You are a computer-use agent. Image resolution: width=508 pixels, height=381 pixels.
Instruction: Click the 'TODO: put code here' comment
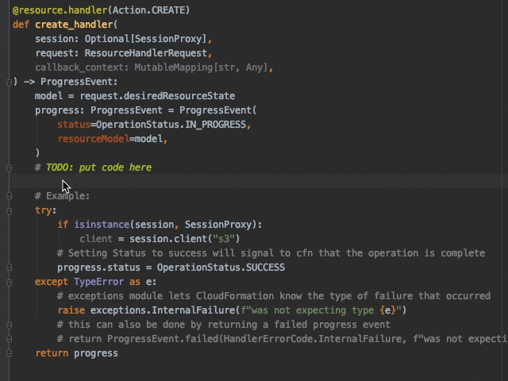click(98, 167)
